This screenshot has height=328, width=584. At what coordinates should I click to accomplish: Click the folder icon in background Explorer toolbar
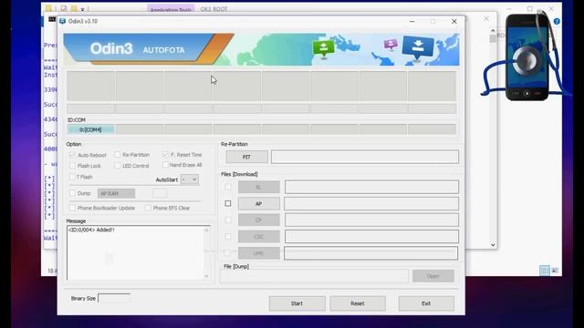click(48, 8)
